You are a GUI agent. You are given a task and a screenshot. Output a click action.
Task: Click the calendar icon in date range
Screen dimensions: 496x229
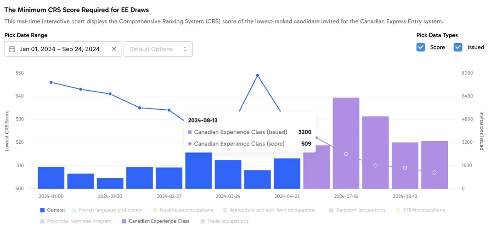point(12,49)
